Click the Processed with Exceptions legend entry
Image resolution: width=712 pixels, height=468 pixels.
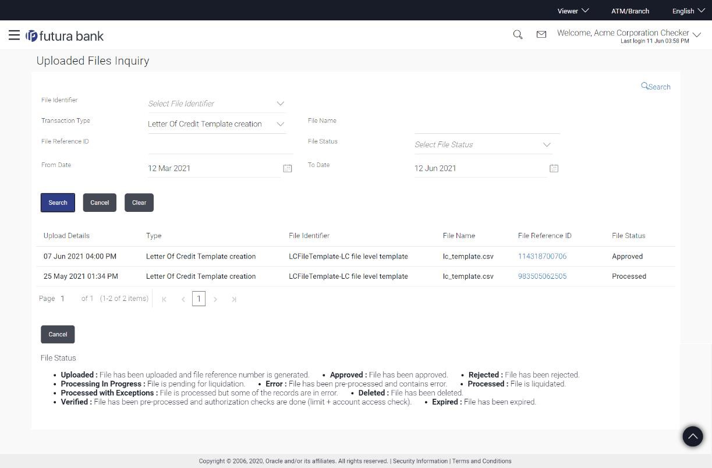pyautogui.click(x=199, y=393)
